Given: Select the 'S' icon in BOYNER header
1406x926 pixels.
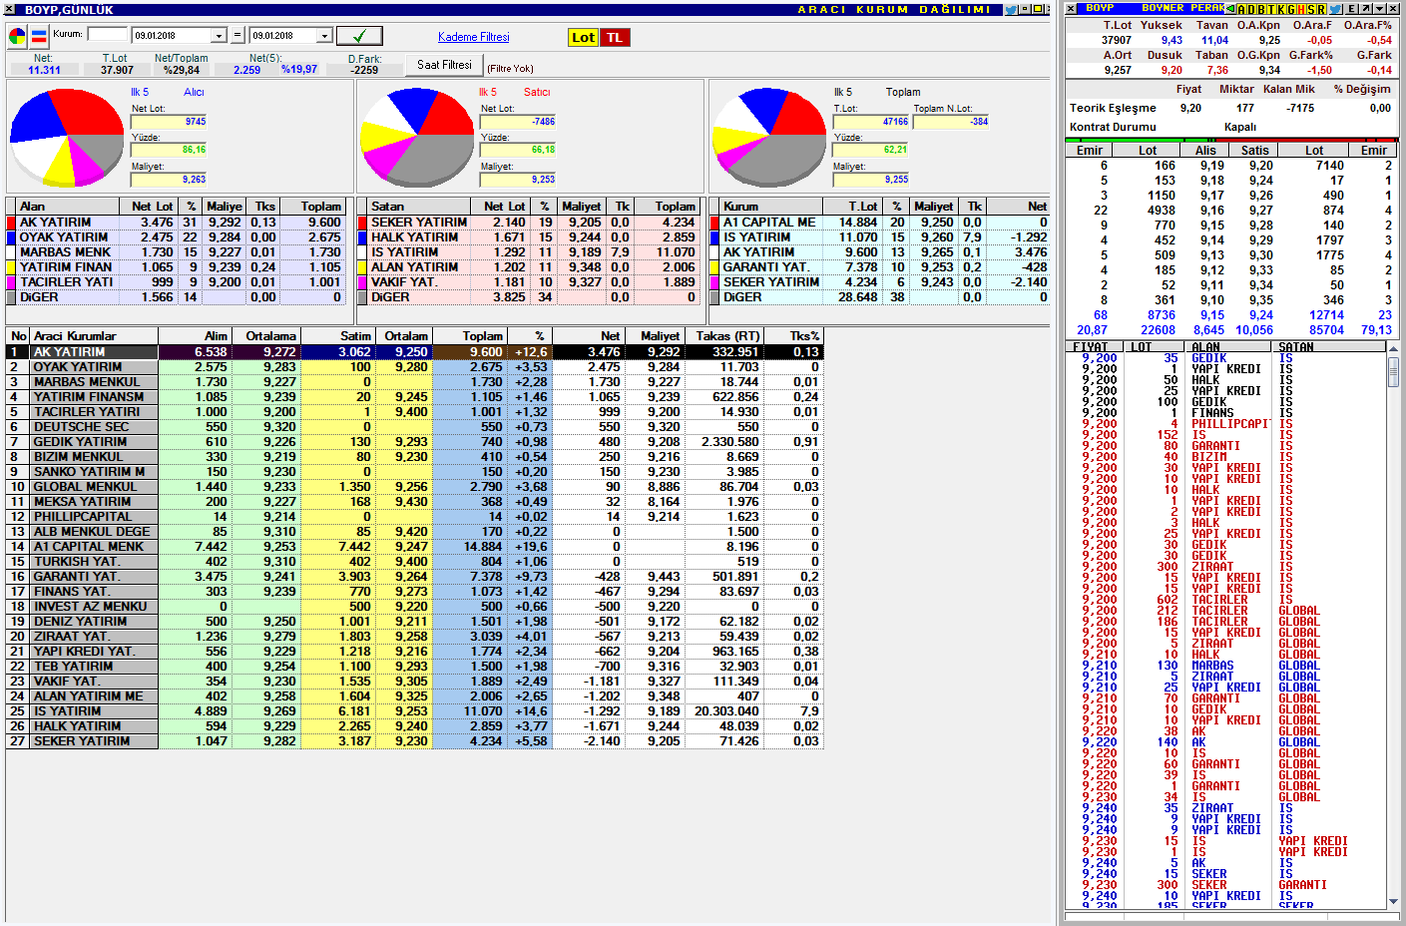Looking at the screenshot, I should [x=1311, y=9].
